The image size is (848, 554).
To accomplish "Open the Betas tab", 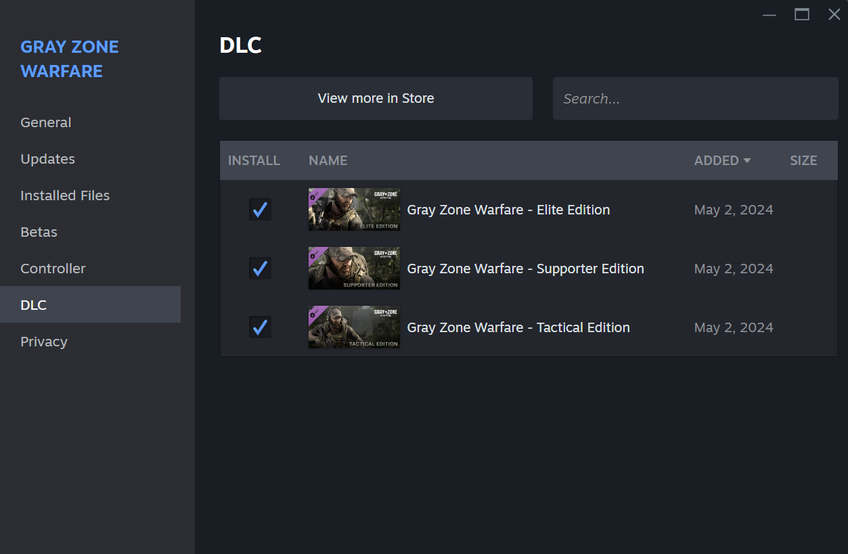I will [x=39, y=232].
